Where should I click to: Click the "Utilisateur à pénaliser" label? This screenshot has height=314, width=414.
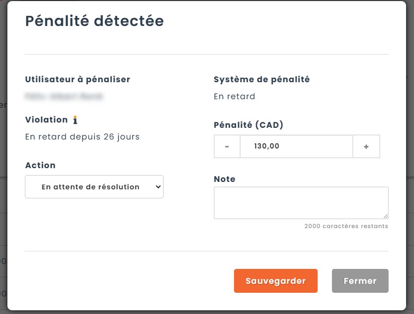[78, 80]
